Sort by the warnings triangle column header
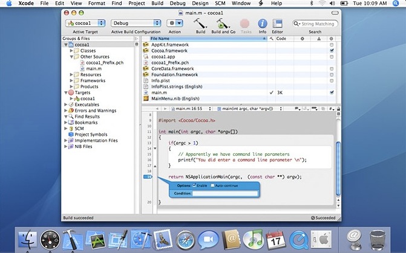 (x=319, y=39)
